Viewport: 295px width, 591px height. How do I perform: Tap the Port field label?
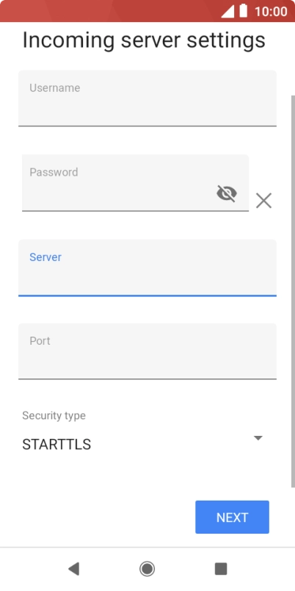click(40, 341)
